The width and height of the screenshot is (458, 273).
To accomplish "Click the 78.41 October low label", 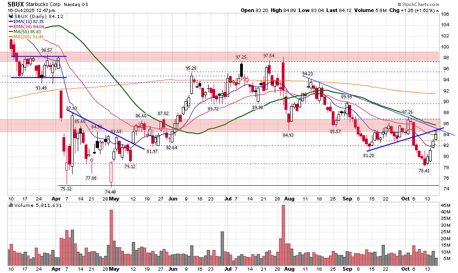I will tap(425, 170).
